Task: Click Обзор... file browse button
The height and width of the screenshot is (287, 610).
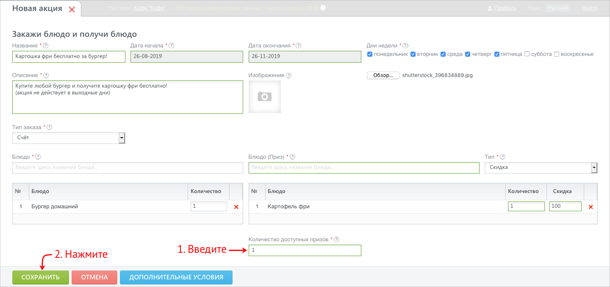Action: point(383,75)
